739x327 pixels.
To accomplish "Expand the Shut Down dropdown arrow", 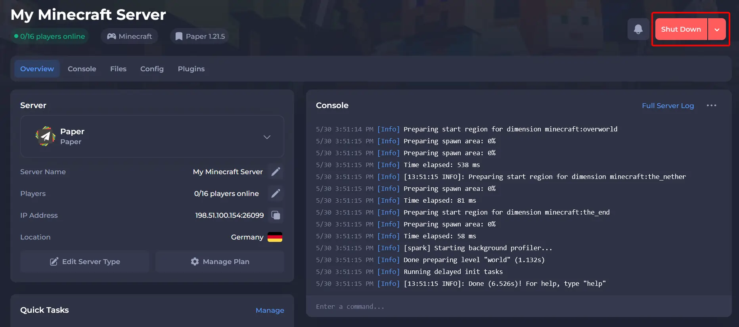I will point(717,29).
